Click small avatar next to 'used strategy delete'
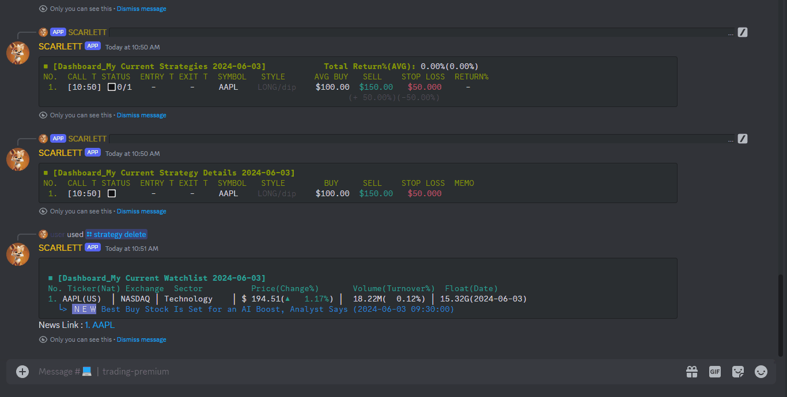The height and width of the screenshot is (397, 787). (x=43, y=234)
